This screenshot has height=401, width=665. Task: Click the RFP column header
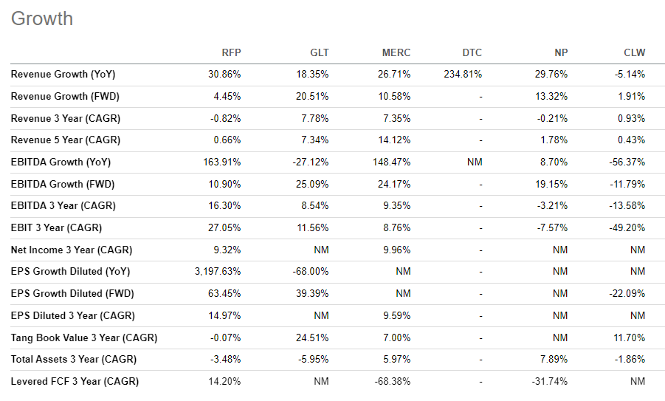coord(231,52)
